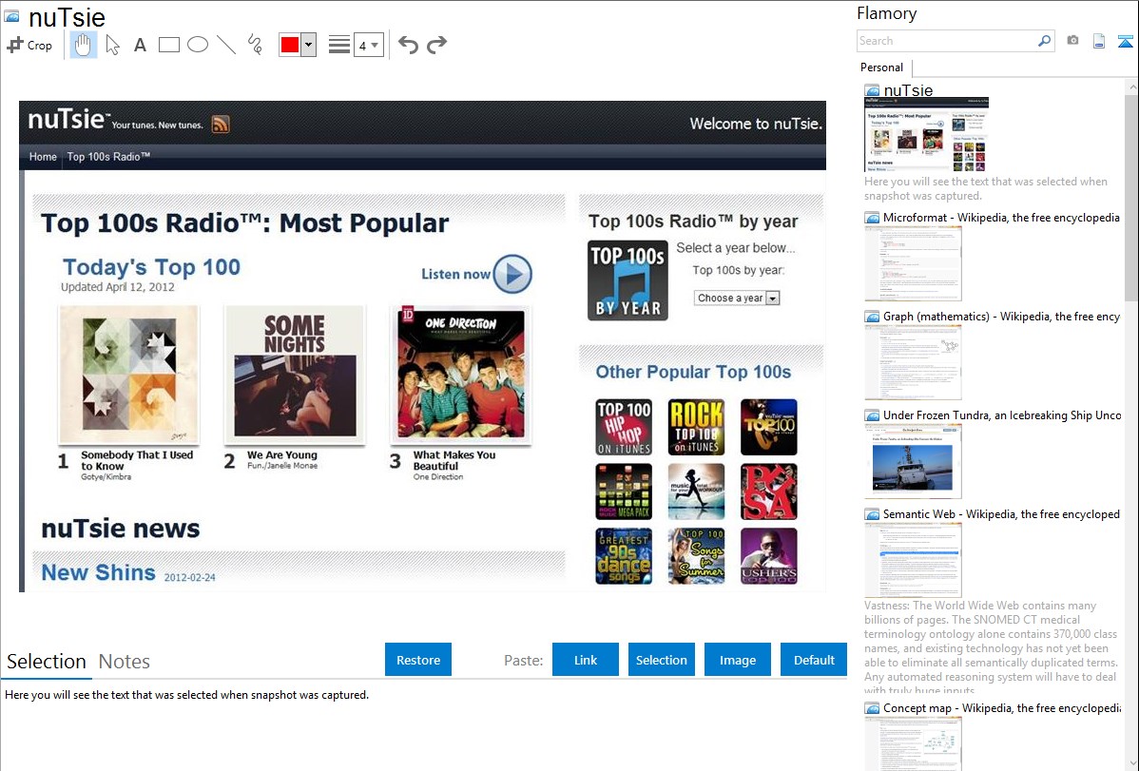This screenshot has height=771, width=1139.
Task: Open the color picker dropdown arrow
Action: tap(308, 45)
